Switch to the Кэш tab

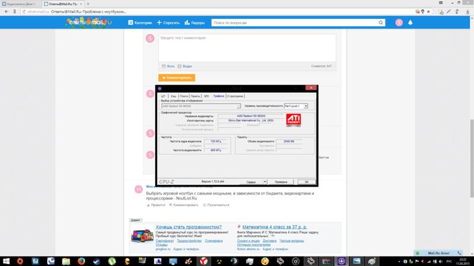(173, 96)
